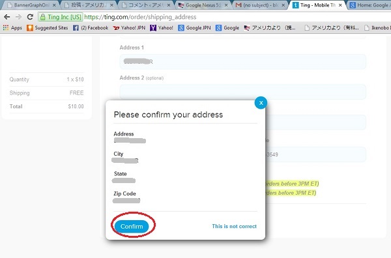The width and height of the screenshot is (391, 258).
Task: Open the Apps bookmark shortcut
Action: point(12,28)
